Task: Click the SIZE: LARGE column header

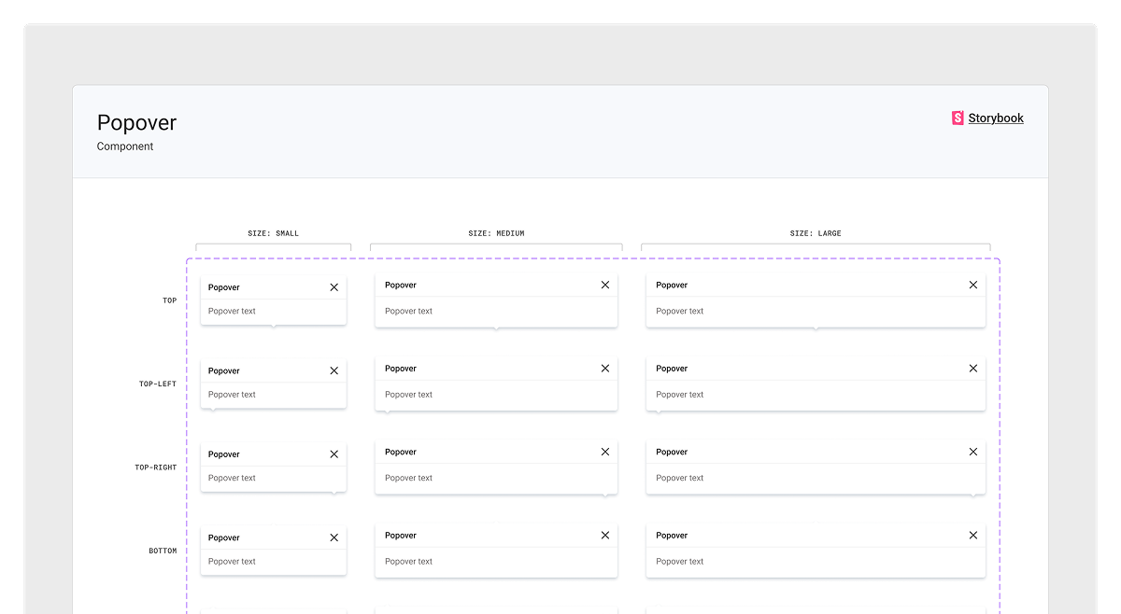Action: click(x=816, y=233)
